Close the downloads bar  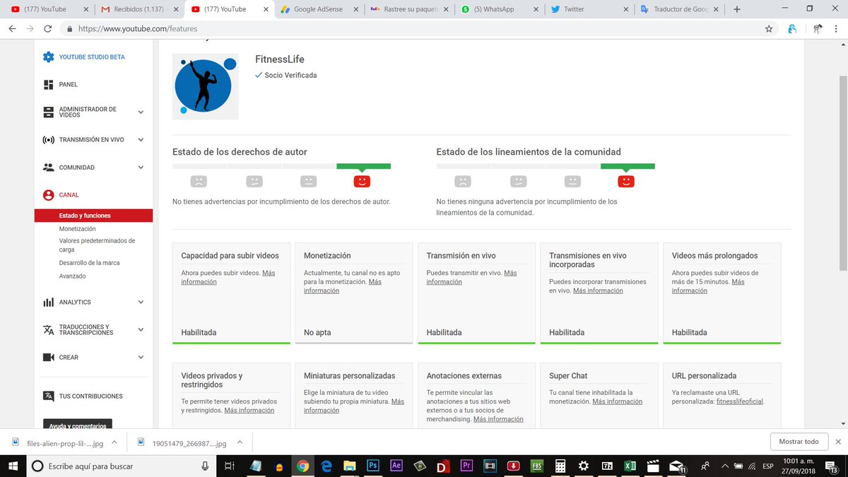pyautogui.click(x=838, y=442)
